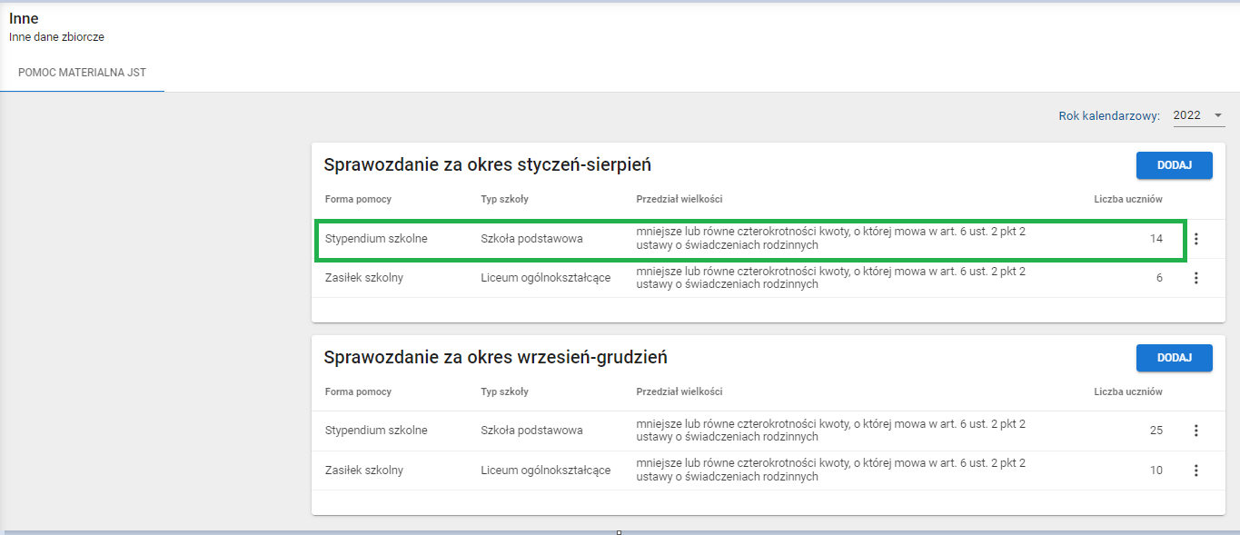
Task: Click Szkoła podstawowa cell in styczeń-sierpień table
Action: [531, 239]
